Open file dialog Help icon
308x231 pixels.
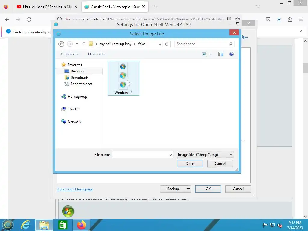click(232, 54)
